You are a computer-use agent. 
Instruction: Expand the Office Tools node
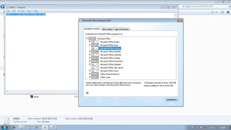pyautogui.click(x=90, y=77)
